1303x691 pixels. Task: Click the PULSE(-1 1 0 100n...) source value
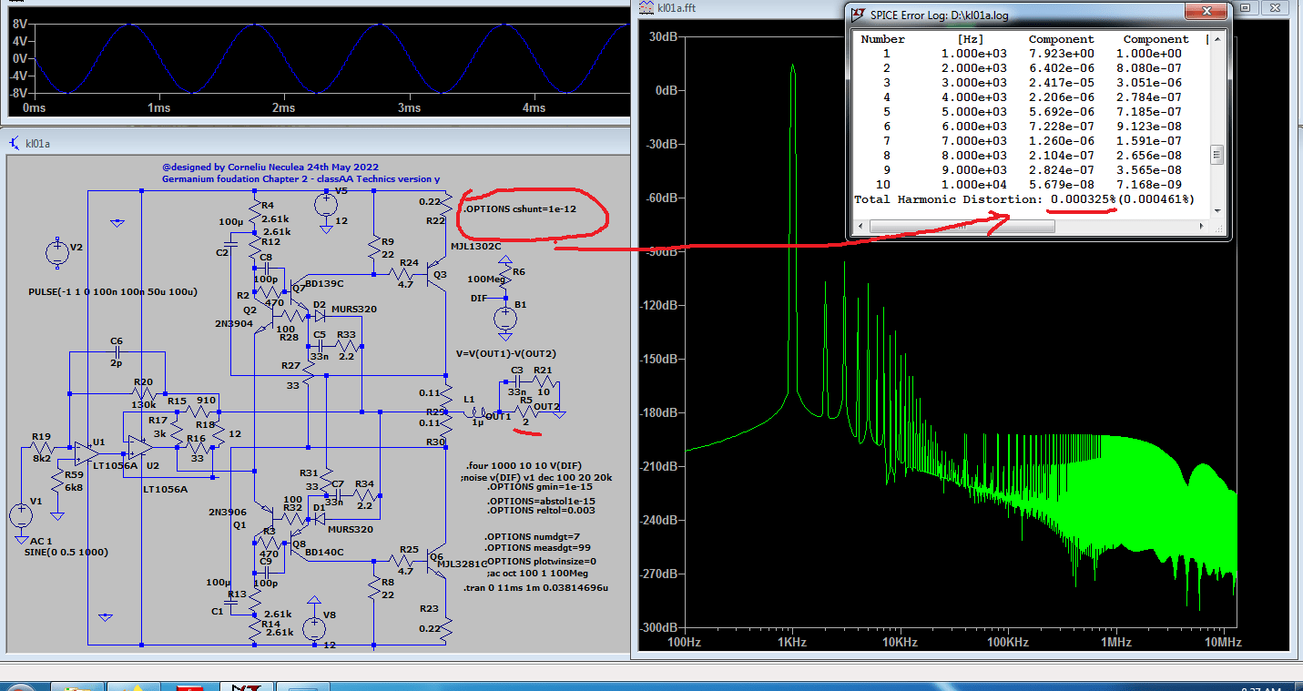(113, 292)
